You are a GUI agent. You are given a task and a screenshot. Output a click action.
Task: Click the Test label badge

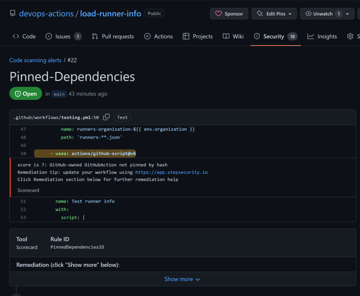pyautogui.click(x=122, y=117)
